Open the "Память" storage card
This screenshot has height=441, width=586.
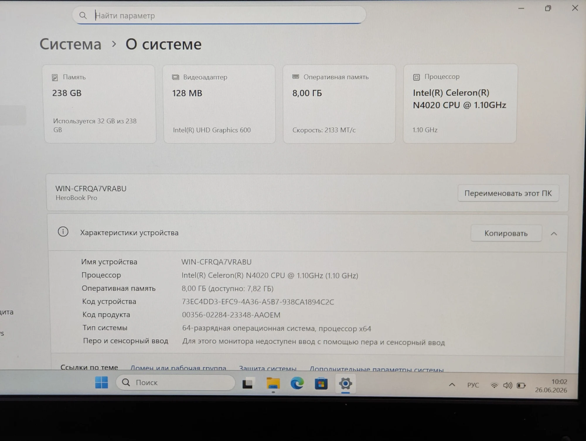100,104
